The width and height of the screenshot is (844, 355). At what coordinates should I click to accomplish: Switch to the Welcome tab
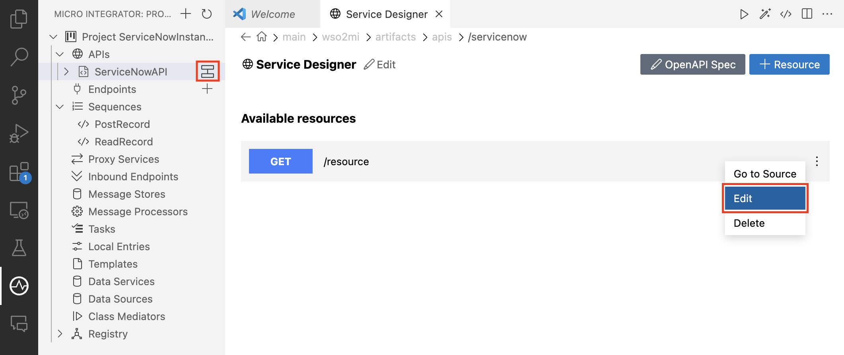click(272, 14)
